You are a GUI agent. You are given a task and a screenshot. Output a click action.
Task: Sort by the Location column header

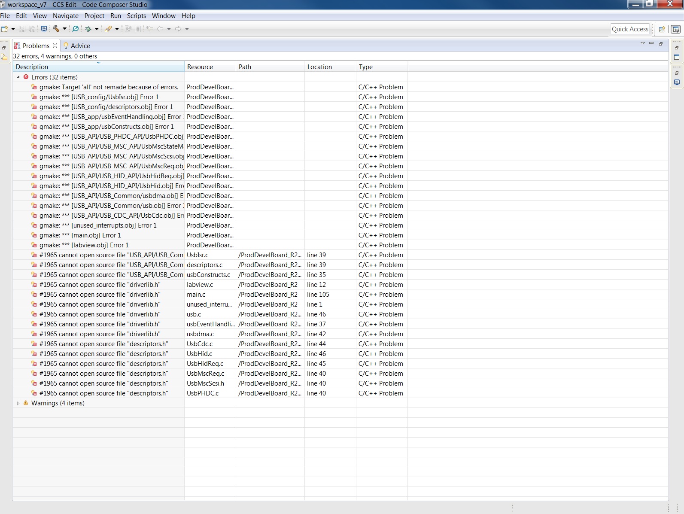[330, 67]
